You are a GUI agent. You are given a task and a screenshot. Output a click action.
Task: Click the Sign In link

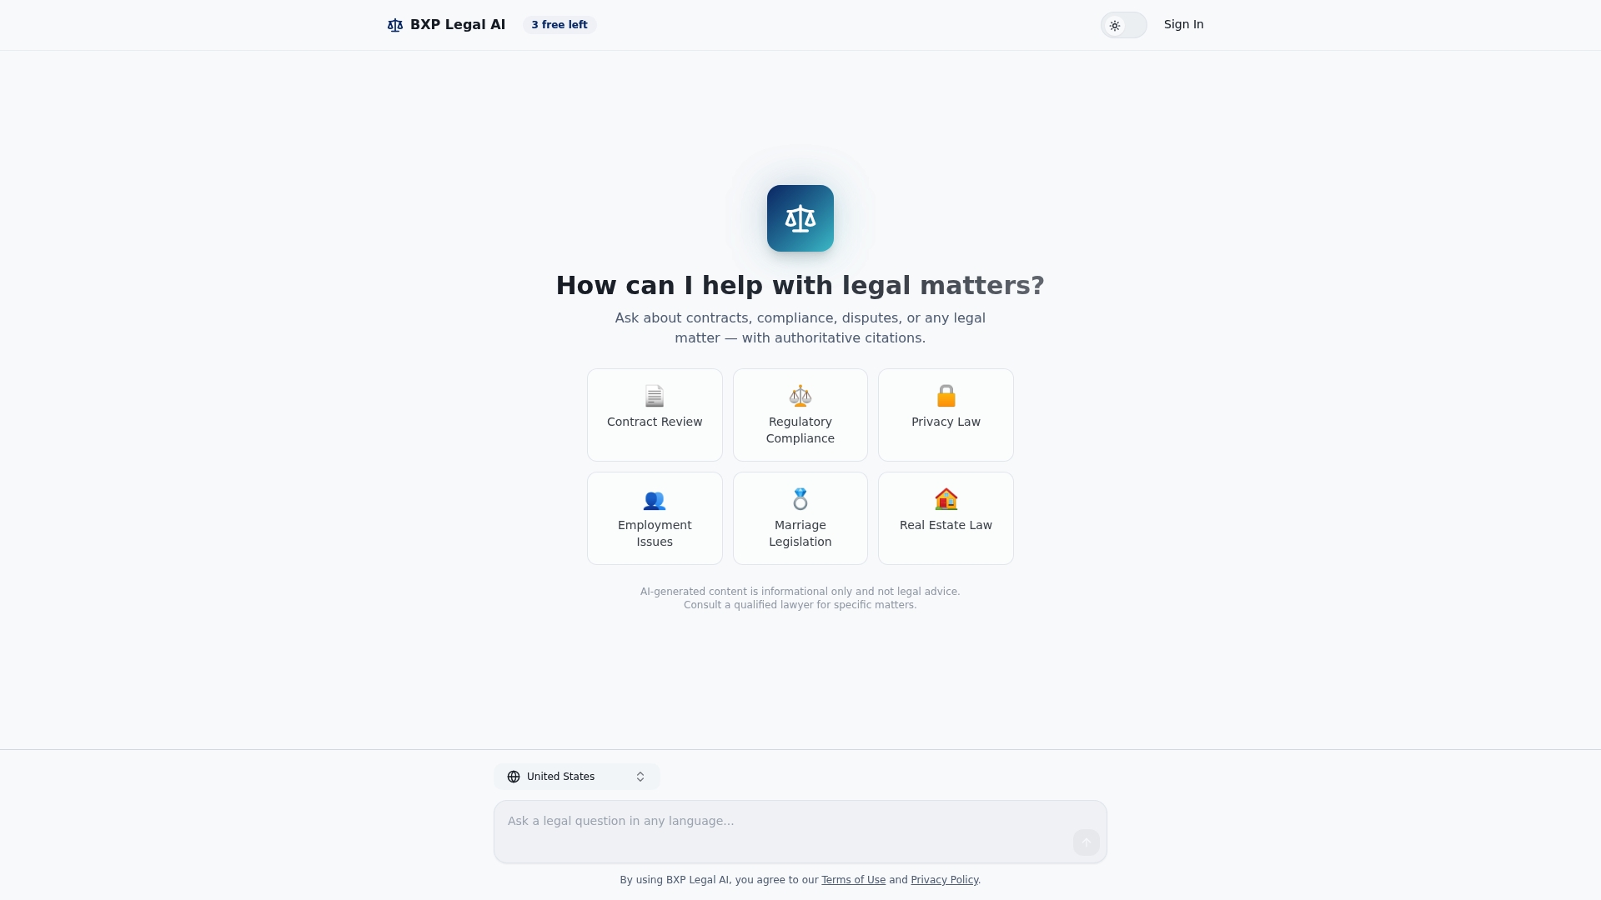[1183, 24]
